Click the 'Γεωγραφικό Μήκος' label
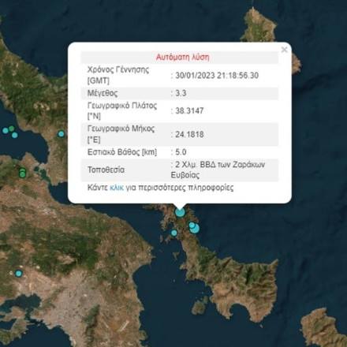This screenshot has height=347, width=347. [121, 129]
